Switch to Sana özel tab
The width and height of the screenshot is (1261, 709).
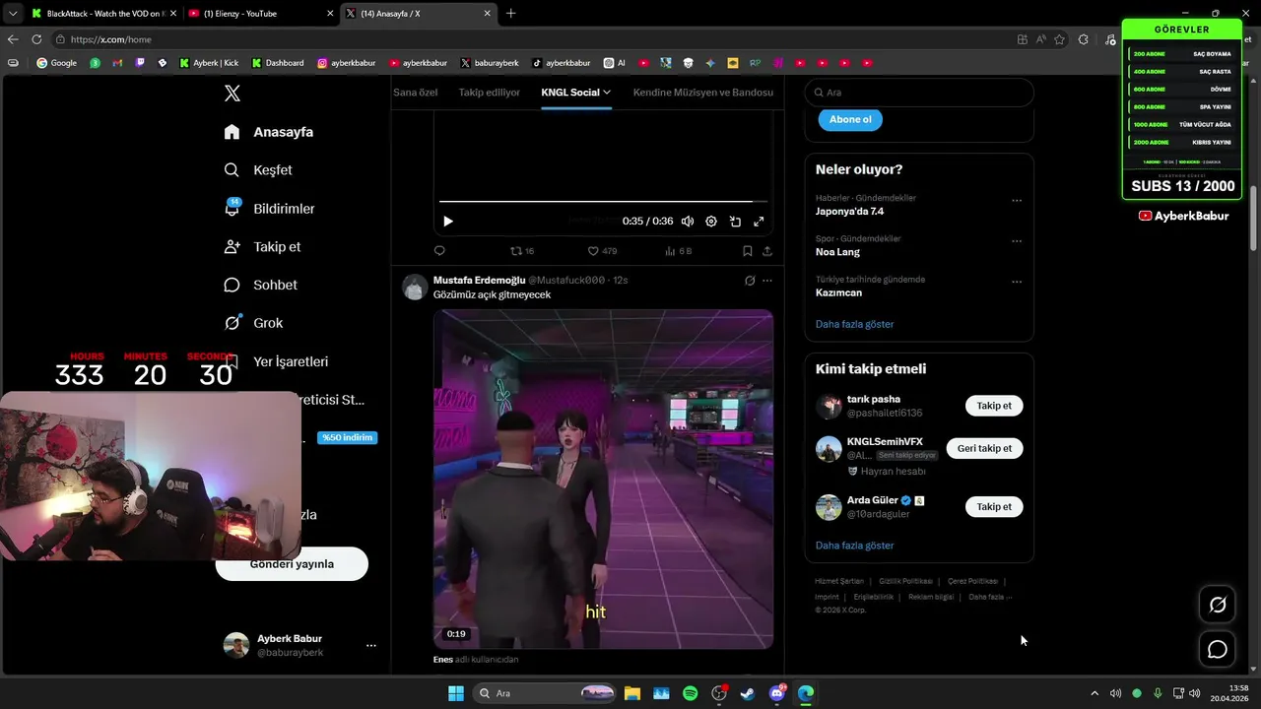click(415, 93)
